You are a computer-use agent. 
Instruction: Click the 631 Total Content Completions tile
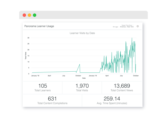click(52, 100)
